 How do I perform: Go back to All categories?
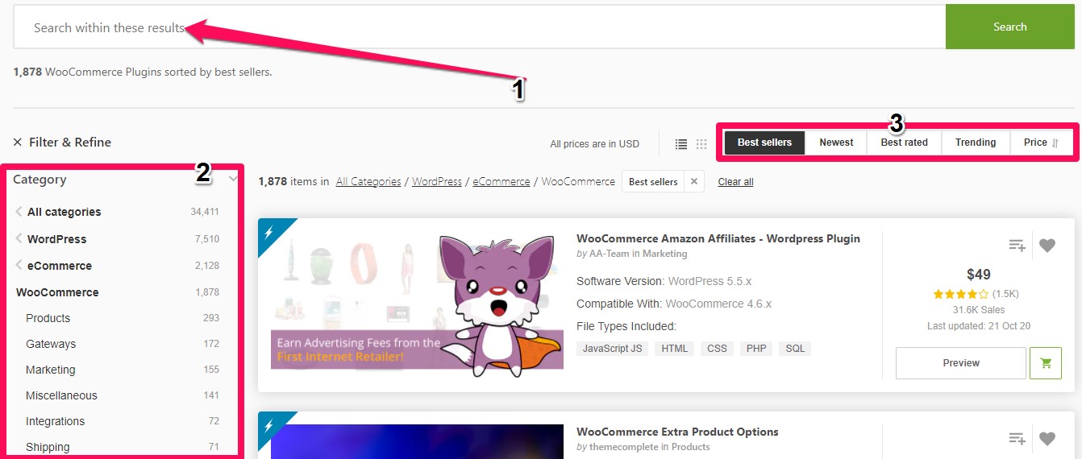[x=64, y=212]
